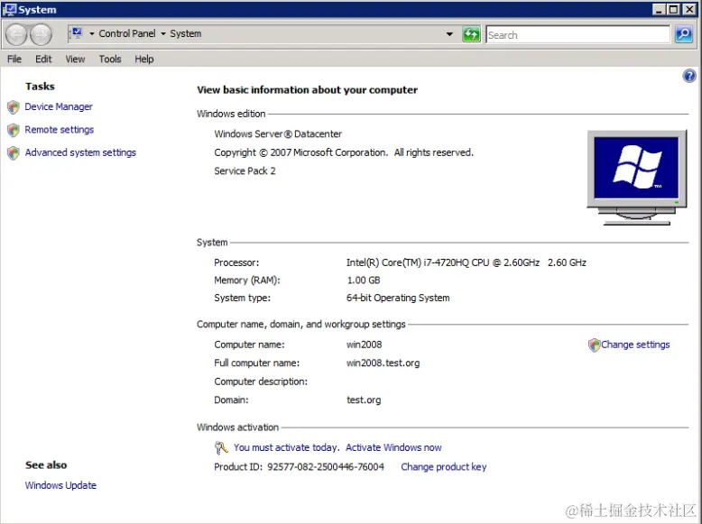Click shield icon beside Remote settings
Image resolution: width=702 pixels, height=524 pixels.
[14, 130]
